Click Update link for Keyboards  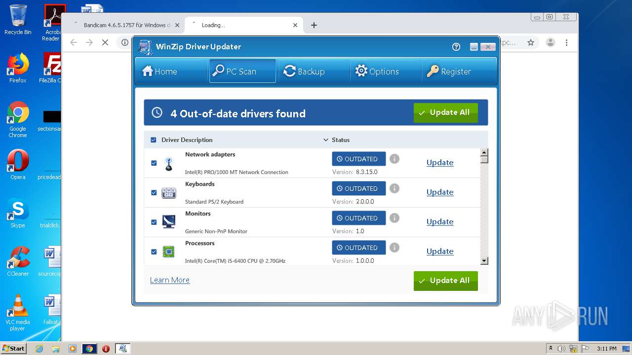pos(440,192)
